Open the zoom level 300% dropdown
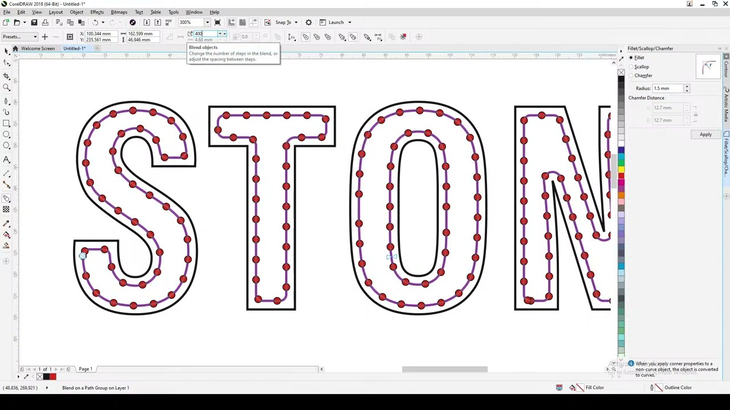 tap(207, 22)
